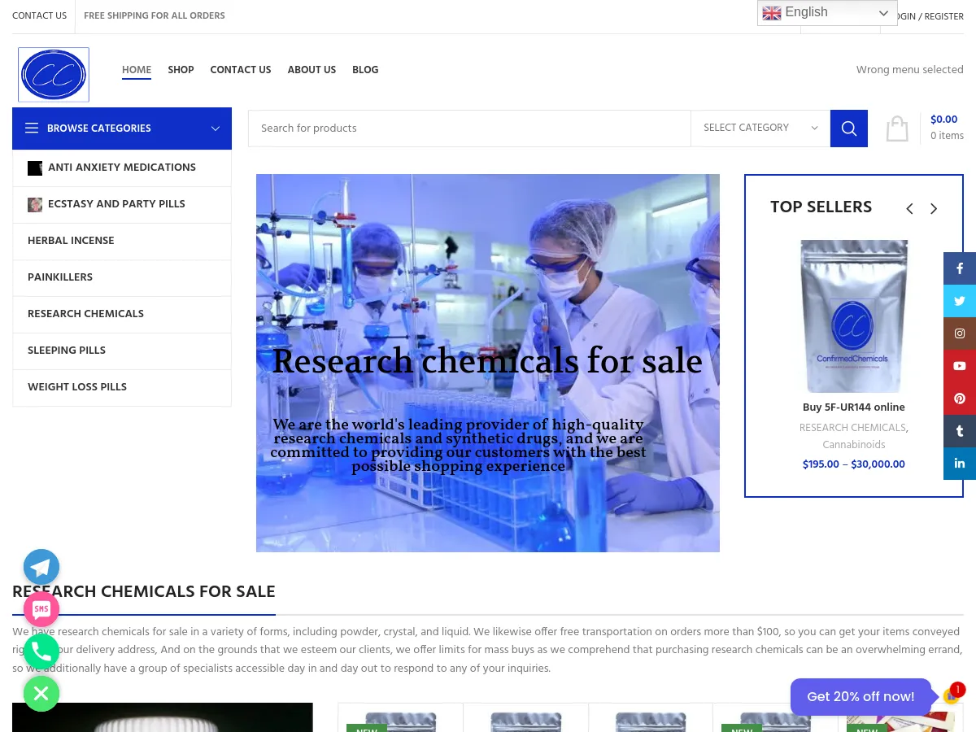Select the search magnifier icon

pyautogui.click(x=848, y=128)
